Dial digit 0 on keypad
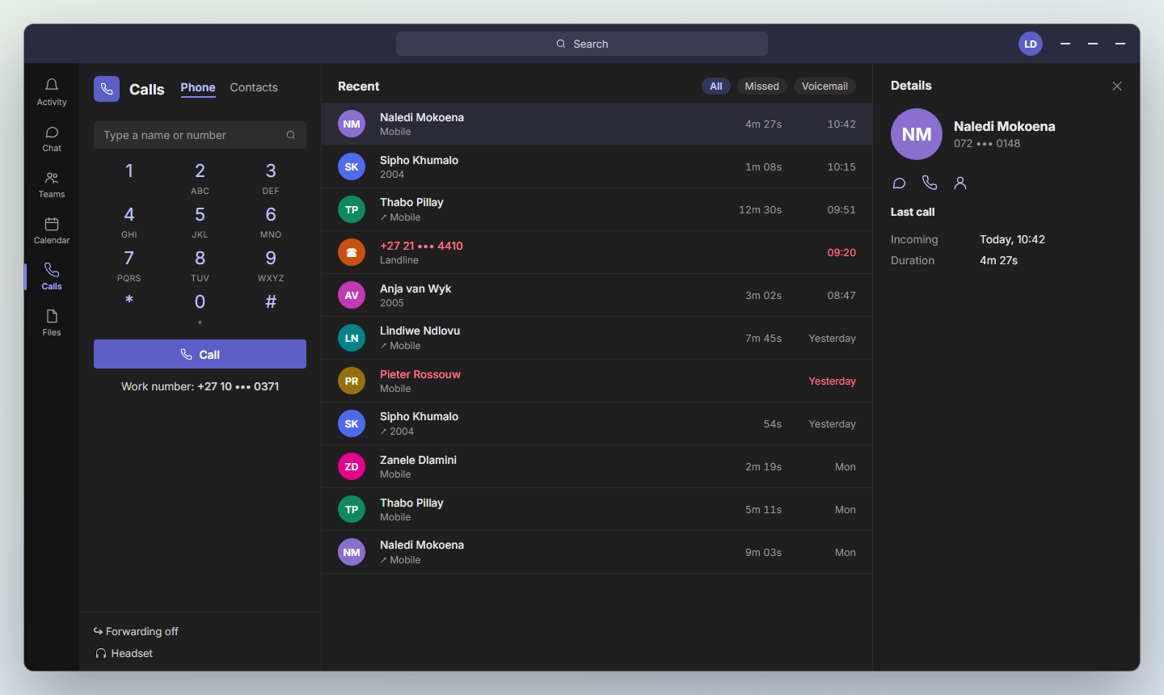This screenshot has width=1164, height=695. [200, 307]
